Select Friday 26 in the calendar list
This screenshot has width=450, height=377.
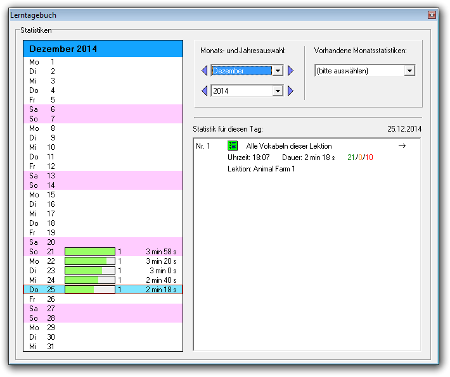pos(103,299)
